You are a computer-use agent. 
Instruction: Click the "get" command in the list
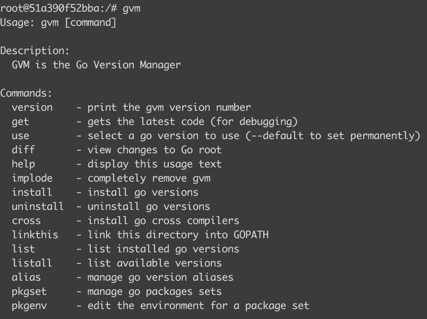[x=20, y=122]
